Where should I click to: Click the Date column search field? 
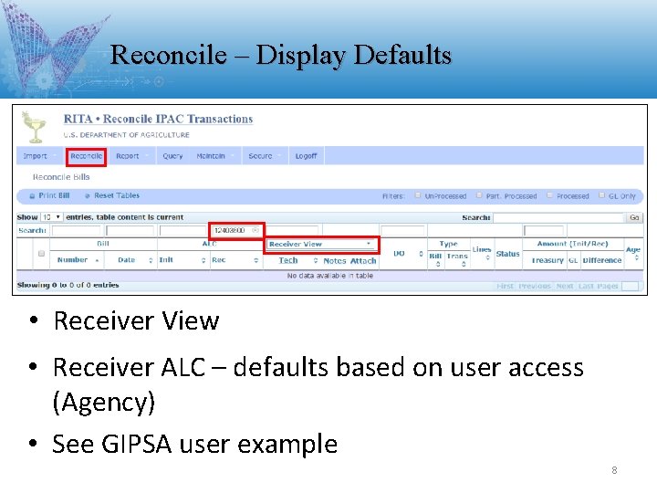click(130, 231)
